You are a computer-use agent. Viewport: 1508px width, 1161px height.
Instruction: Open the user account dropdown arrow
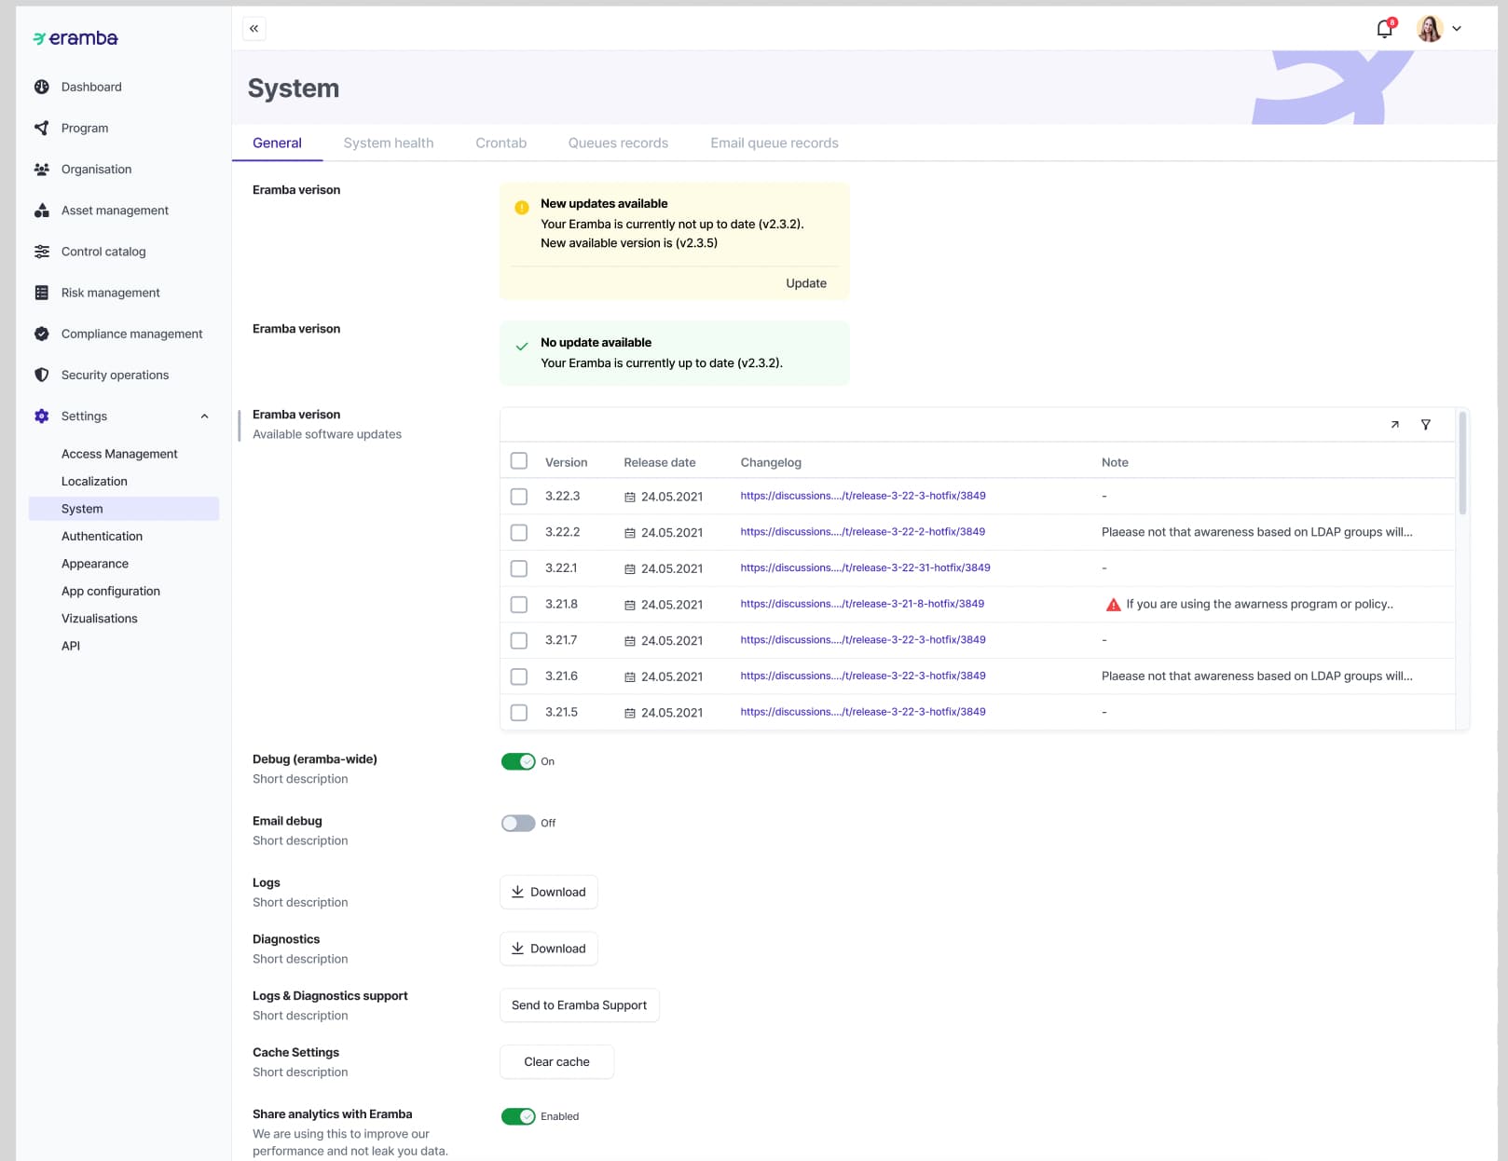coord(1457,29)
